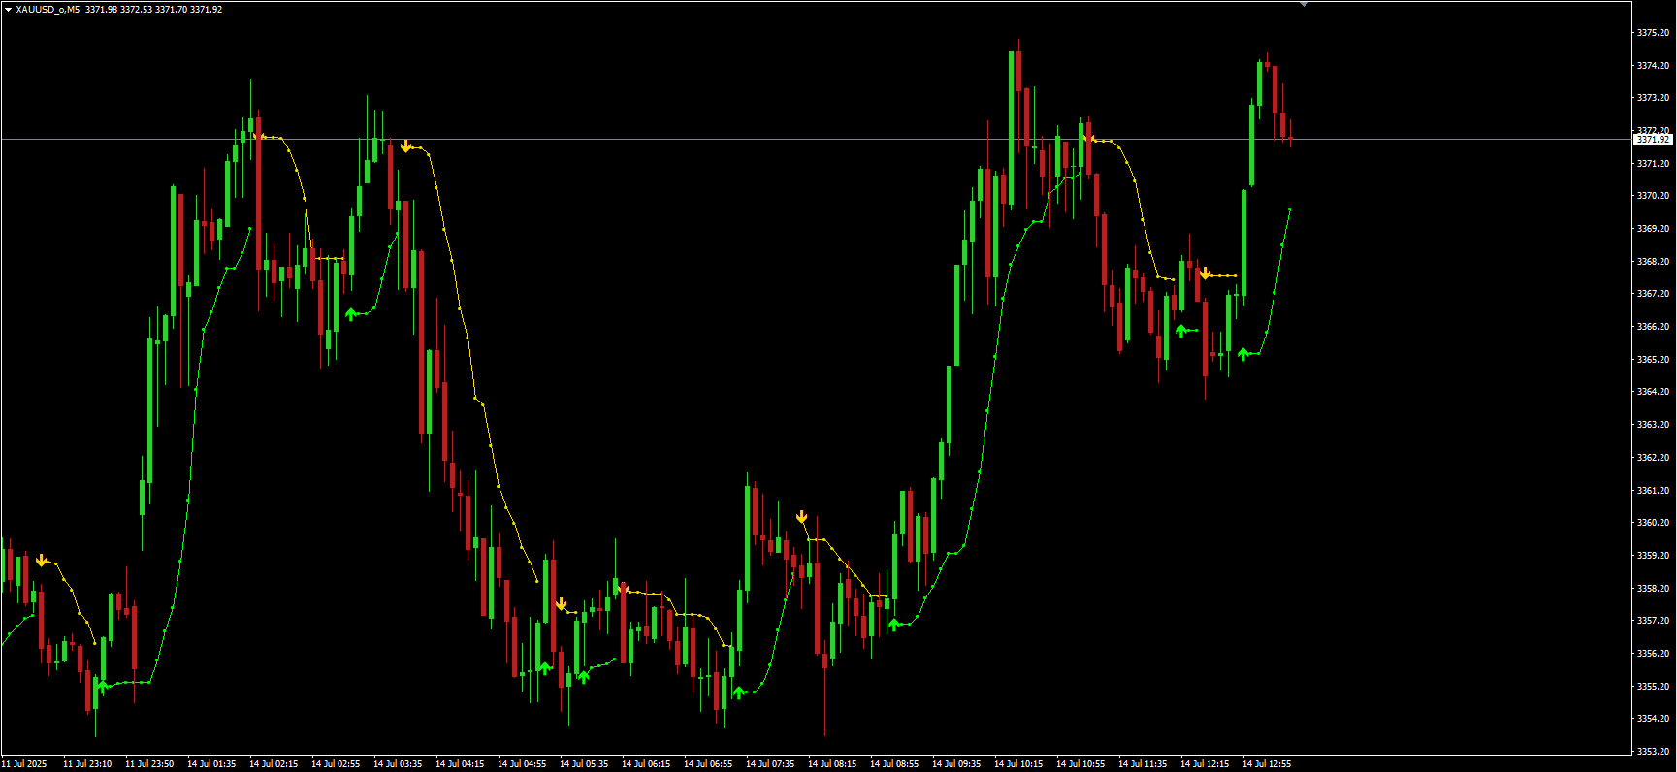The image size is (1677, 772).
Task: Click the XAUUSD_o,M5 symbol title text
Action: coord(48,10)
